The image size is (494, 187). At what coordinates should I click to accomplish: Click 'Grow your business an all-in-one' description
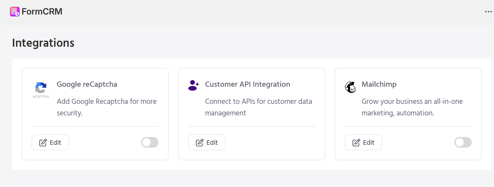click(x=412, y=107)
